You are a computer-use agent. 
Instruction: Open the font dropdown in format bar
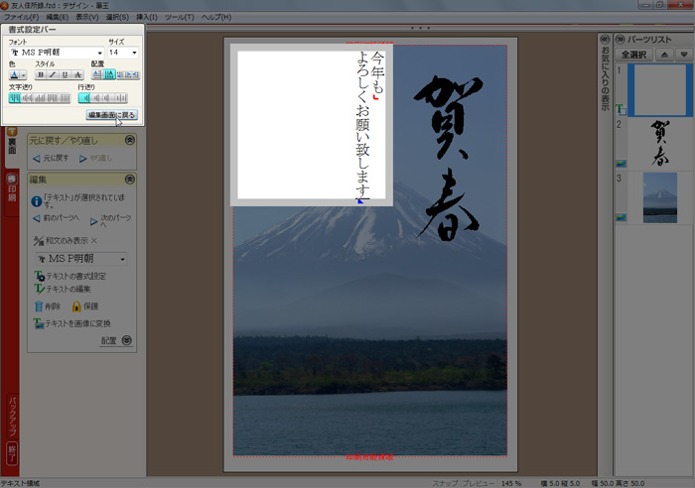(99, 53)
